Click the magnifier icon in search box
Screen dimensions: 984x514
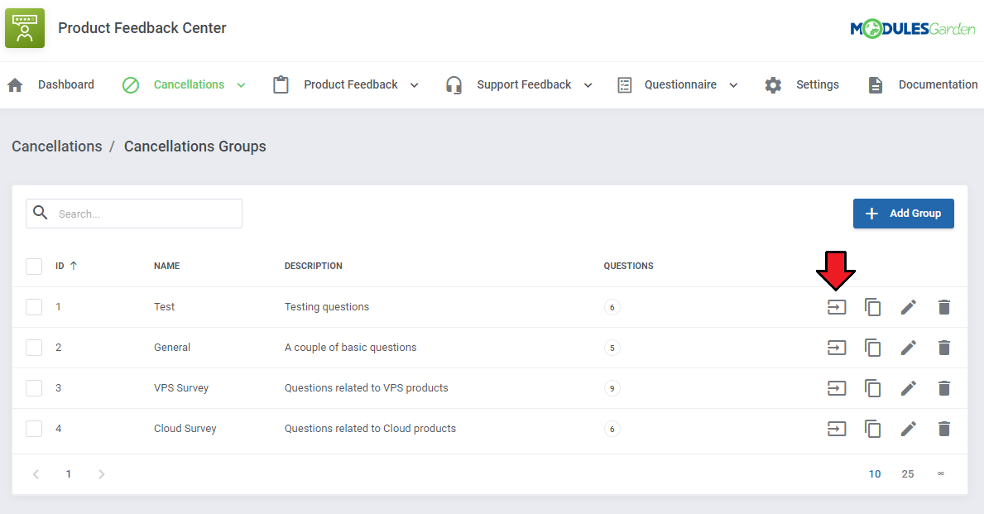coord(41,213)
